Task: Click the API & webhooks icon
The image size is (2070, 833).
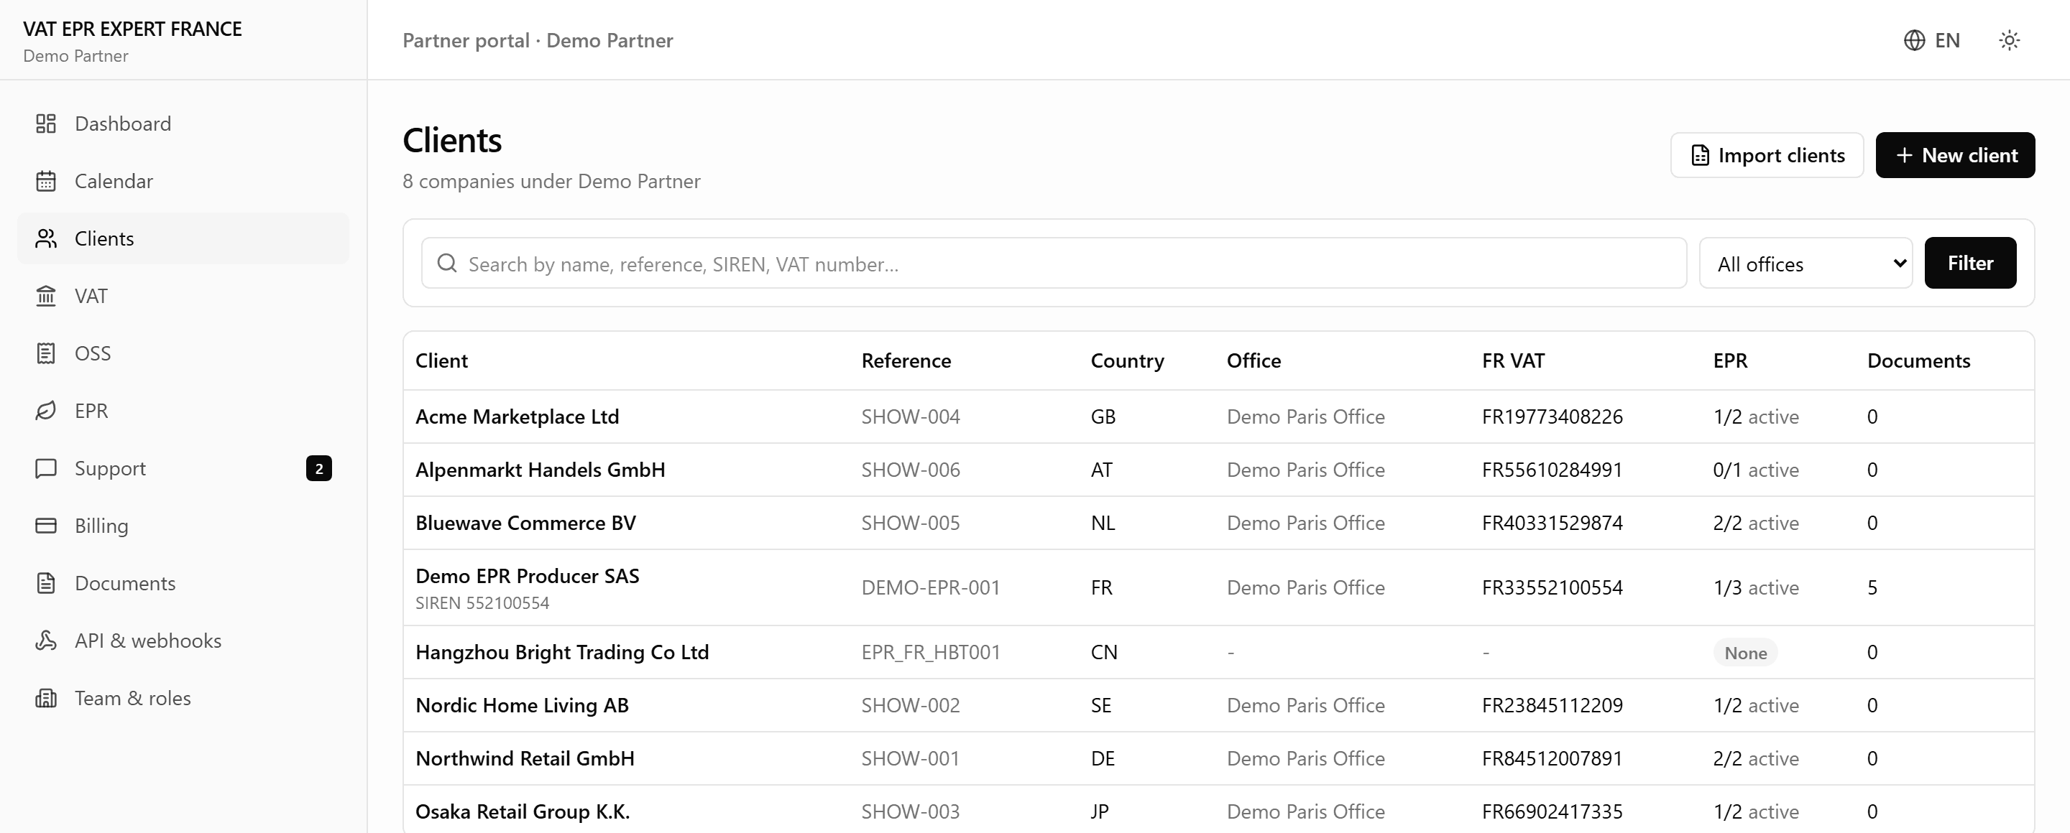Action: click(x=46, y=641)
